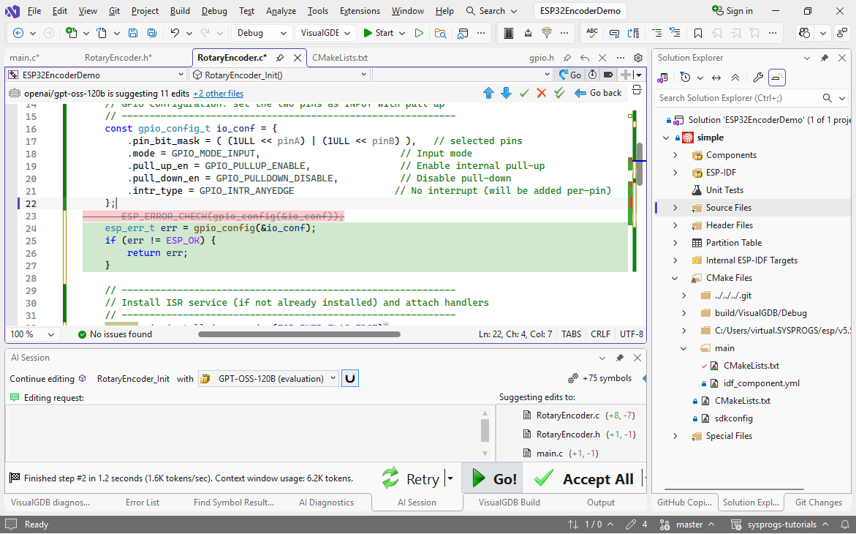
Task: Click the editor horizontal scrollbar thumb
Action: [x=298, y=334]
